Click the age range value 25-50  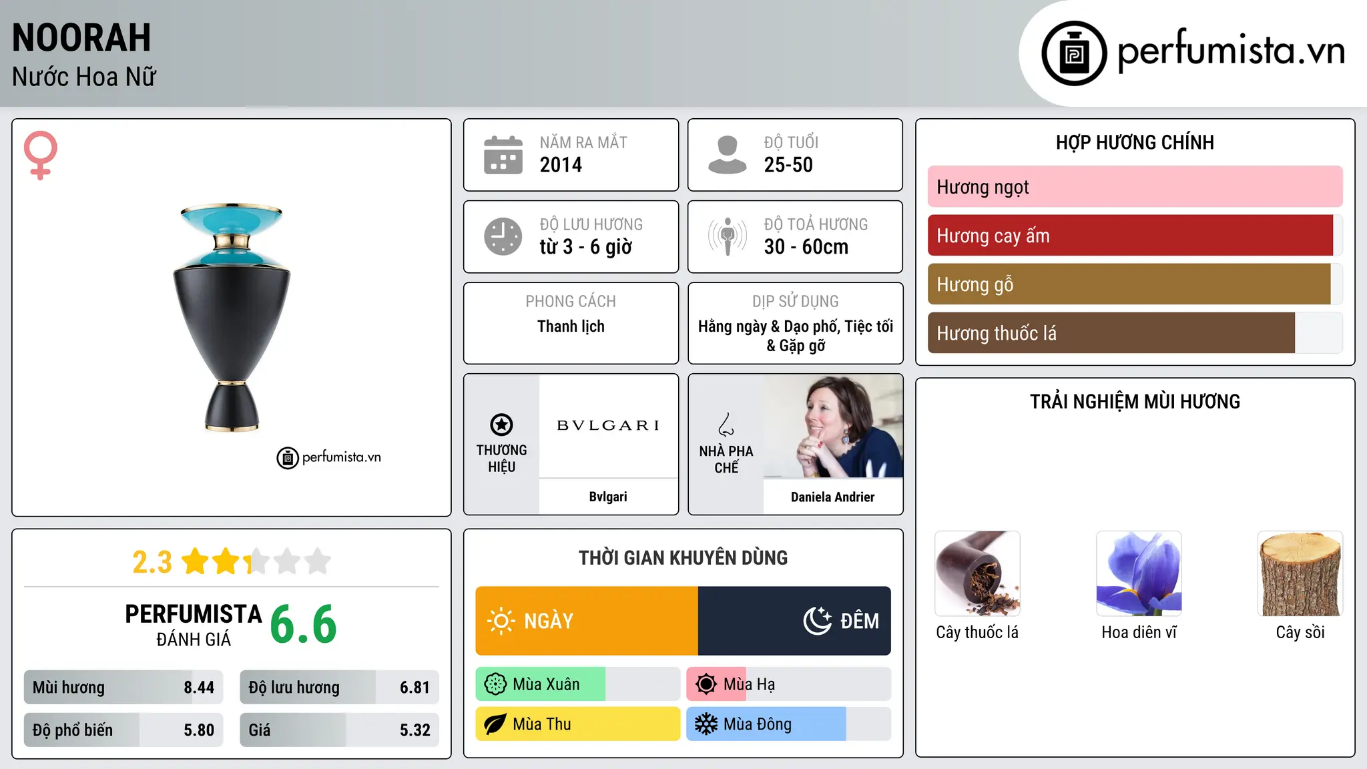(788, 165)
